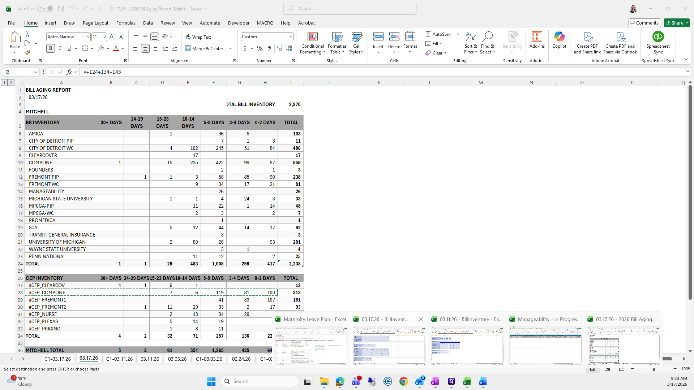The height and width of the screenshot is (390, 694).
Task: Open Conditional Formatting menu
Action: click(x=312, y=43)
